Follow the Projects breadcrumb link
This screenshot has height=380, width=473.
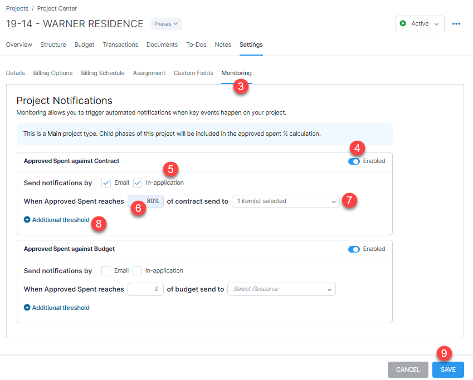click(x=17, y=8)
